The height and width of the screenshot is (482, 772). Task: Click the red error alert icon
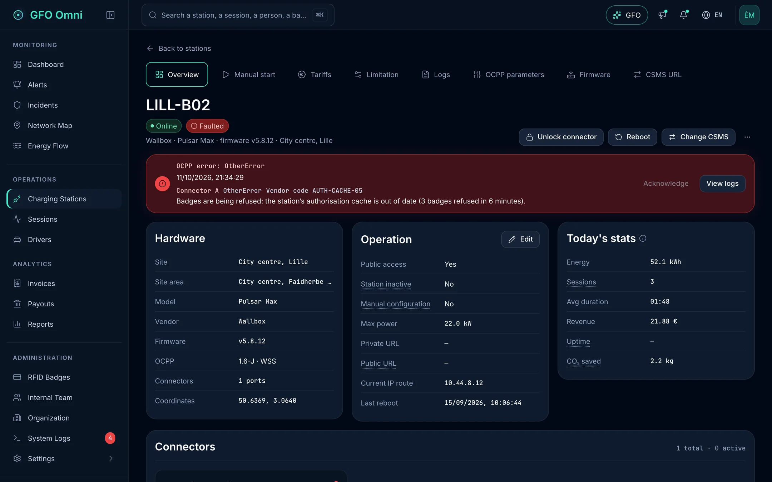coord(162,184)
